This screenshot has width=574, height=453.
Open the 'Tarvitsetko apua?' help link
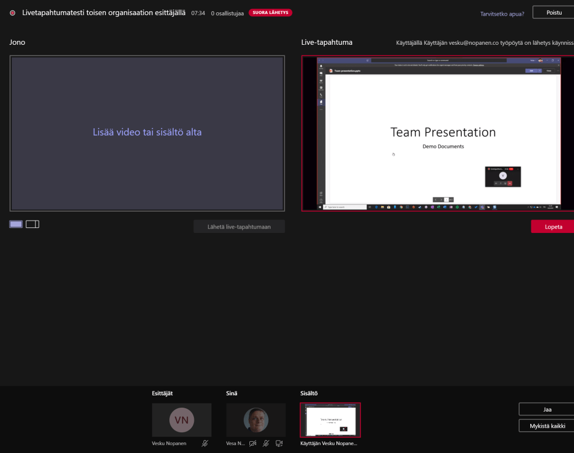point(502,13)
